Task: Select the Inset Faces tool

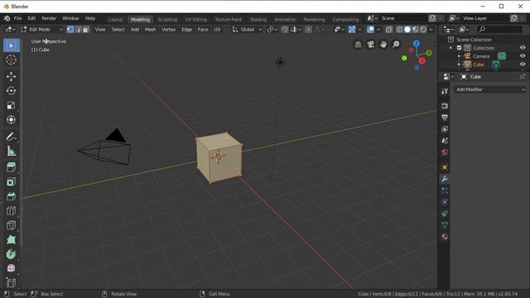Action: pyautogui.click(x=11, y=182)
